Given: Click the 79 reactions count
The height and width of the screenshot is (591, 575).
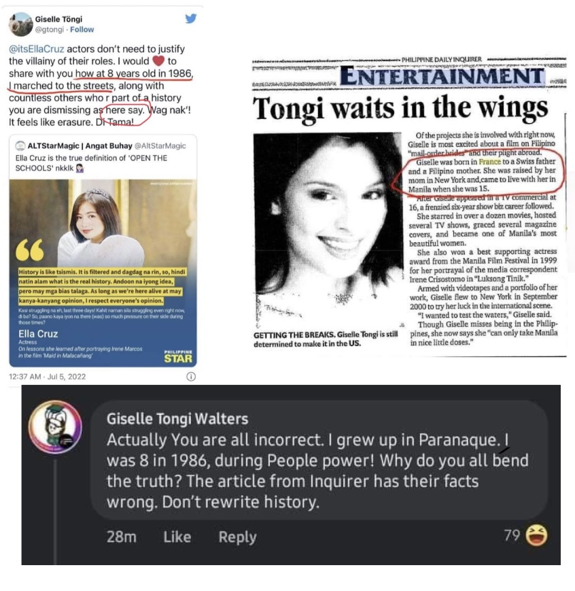Looking at the screenshot, I should [512, 535].
